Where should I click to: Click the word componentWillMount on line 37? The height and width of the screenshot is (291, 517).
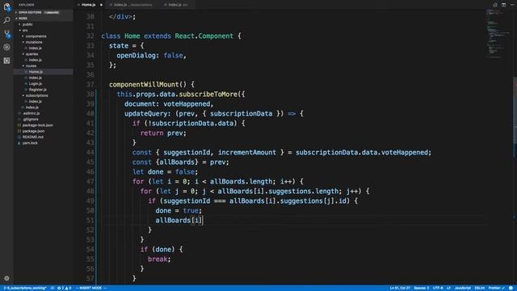click(x=144, y=84)
